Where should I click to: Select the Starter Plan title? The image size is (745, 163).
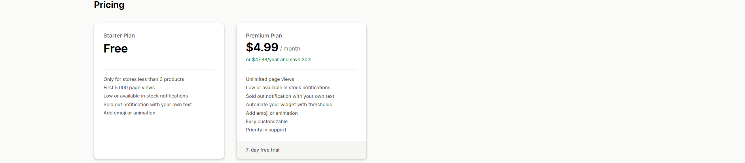pyautogui.click(x=119, y=36)
